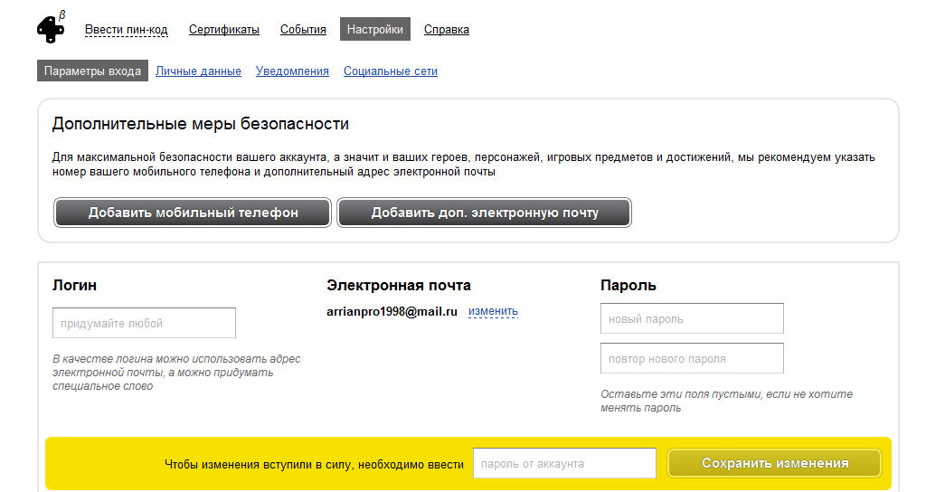Open the 'Социальные сети' tab
Viewport: 945px width, 492px height.
(391, 71)
